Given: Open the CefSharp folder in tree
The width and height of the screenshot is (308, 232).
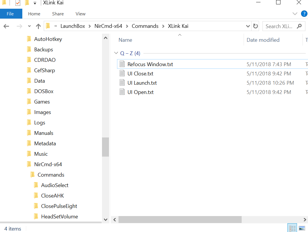Looking at the screenshot, I should pyautogui.click(x=44, y=70).
